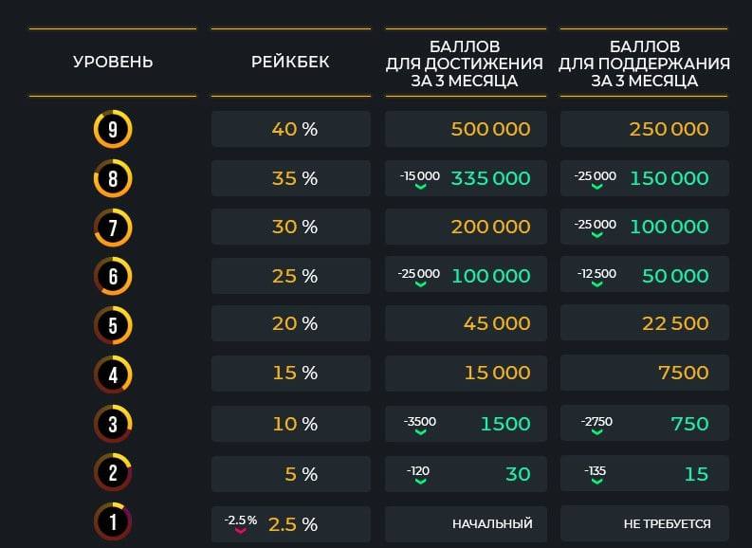
Task: Click the green arrow under -135
Action: point(595,482)
